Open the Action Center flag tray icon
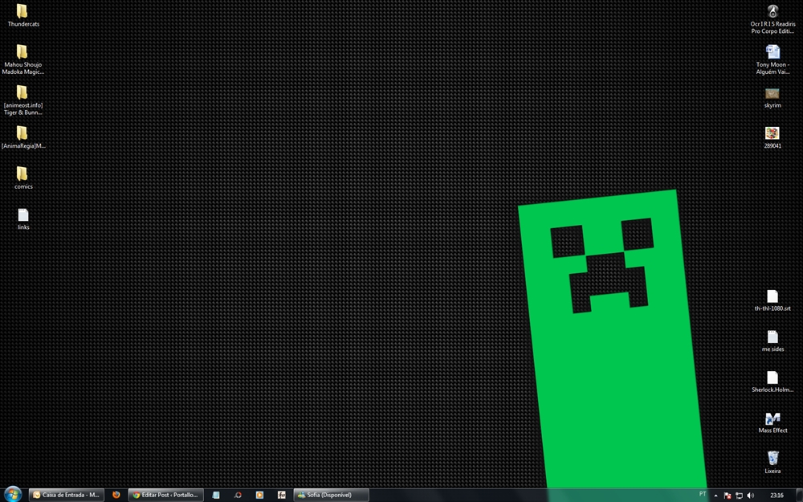Screen dimensions: 803x502 tap(728, 496)
